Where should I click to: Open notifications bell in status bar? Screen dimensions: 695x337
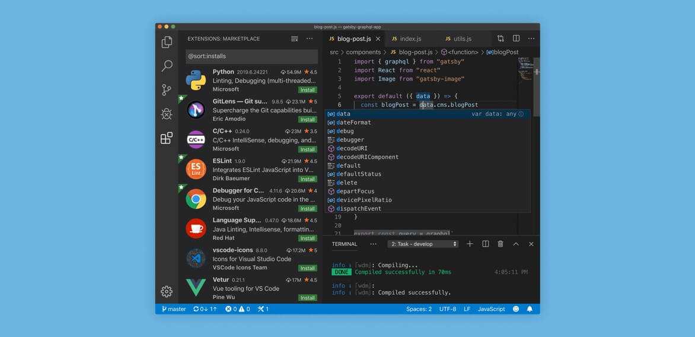(x=530, y=309)
